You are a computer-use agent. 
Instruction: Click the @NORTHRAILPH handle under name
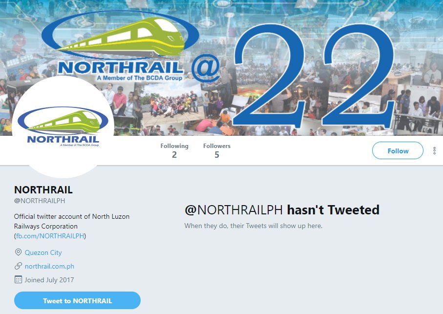click(x=40, y=201)
